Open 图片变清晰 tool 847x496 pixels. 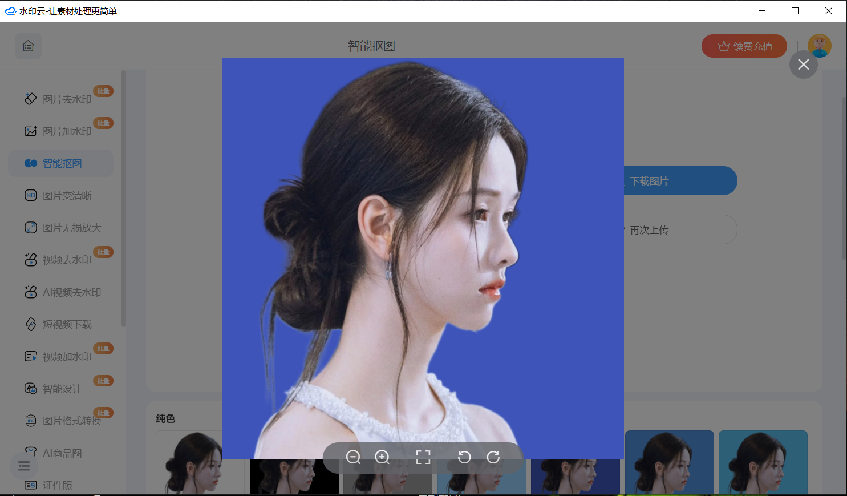click(66, 196)
